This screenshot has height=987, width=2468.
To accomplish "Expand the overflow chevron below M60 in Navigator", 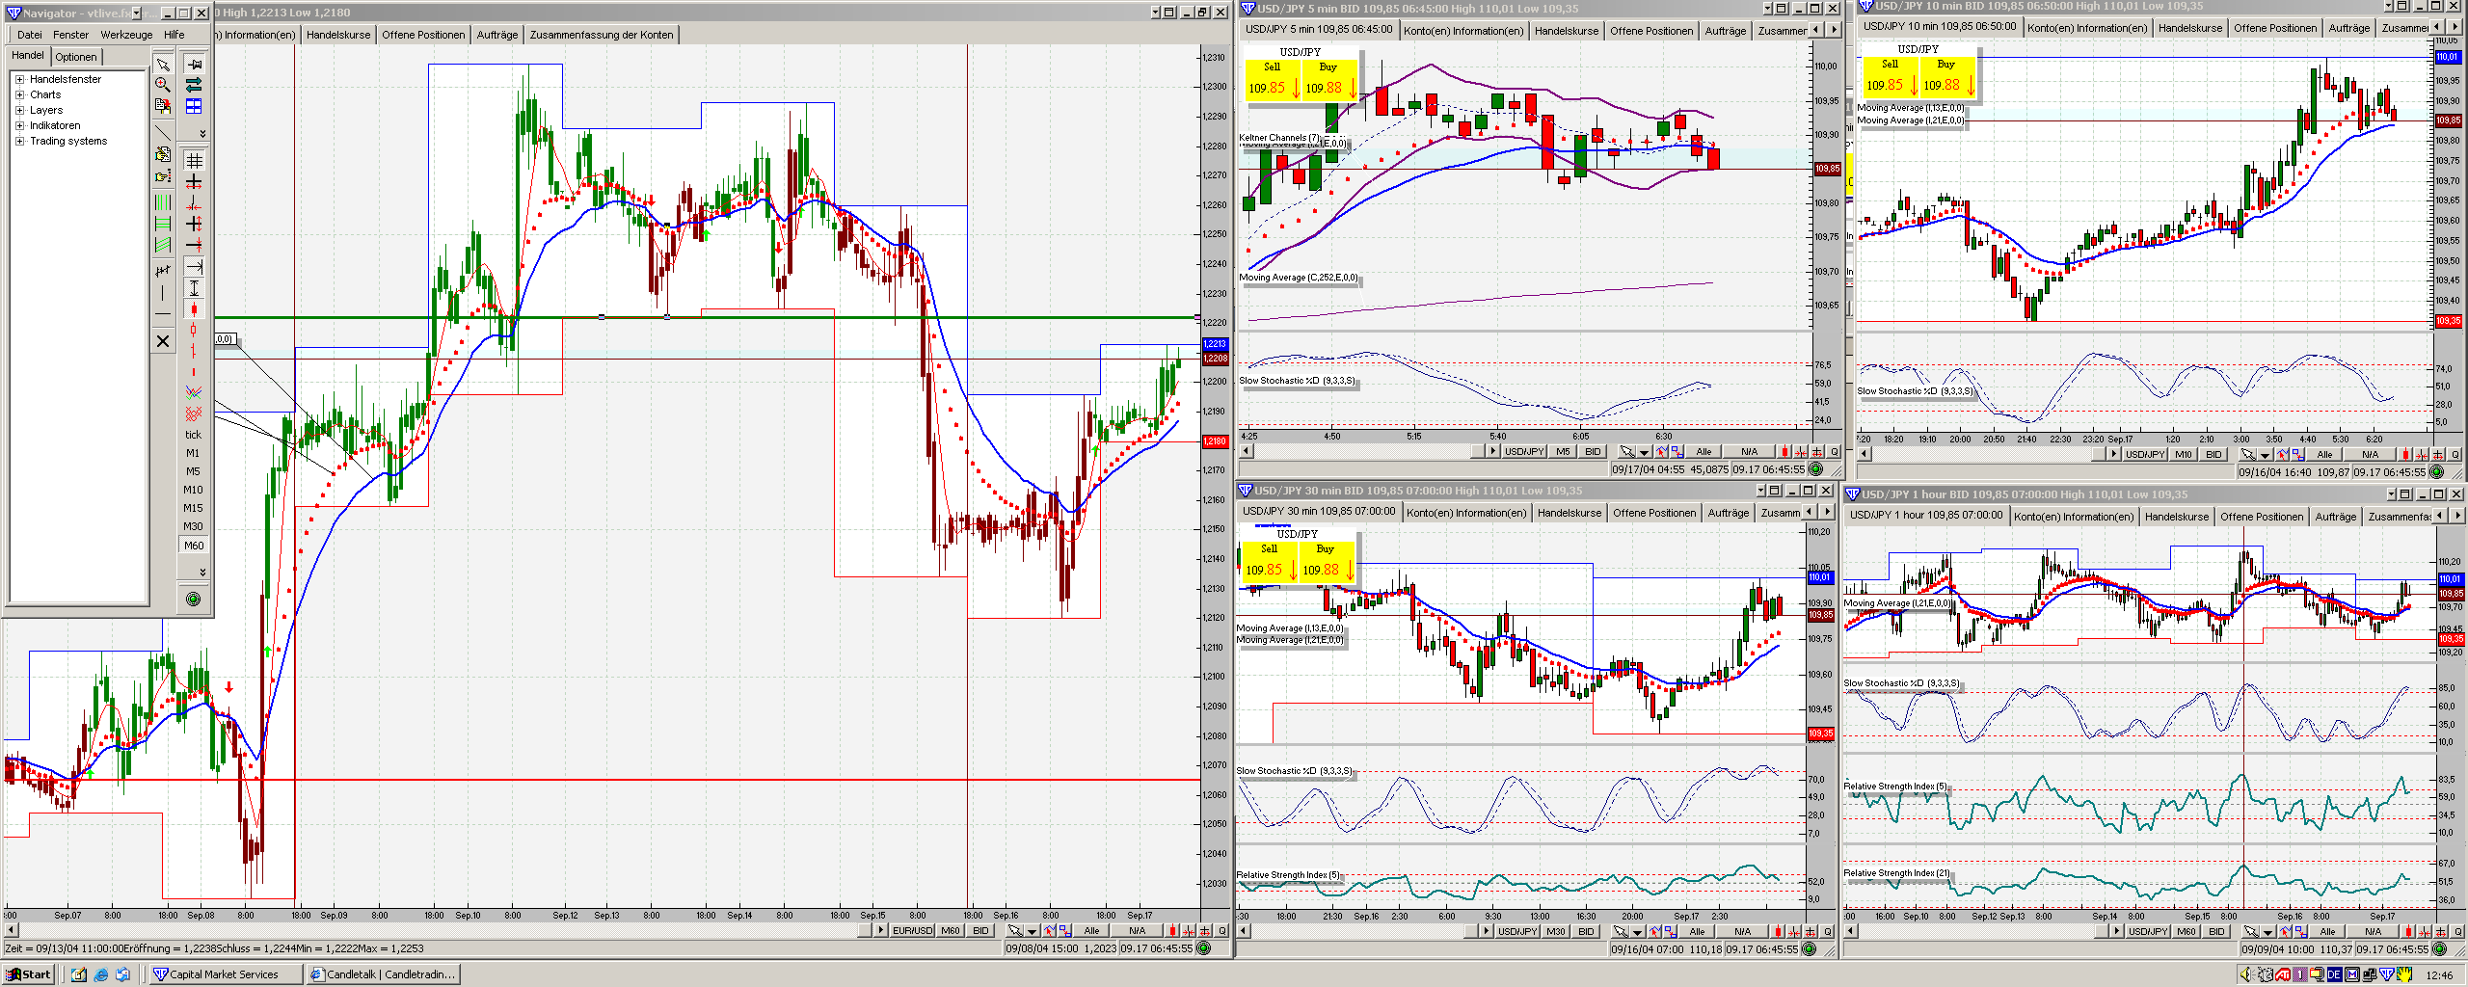I will point(202,572).
